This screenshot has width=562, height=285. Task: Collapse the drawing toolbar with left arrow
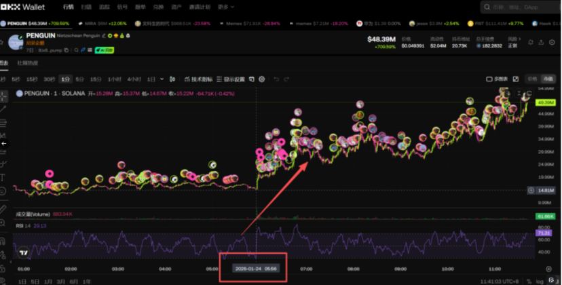pos(4,143)
